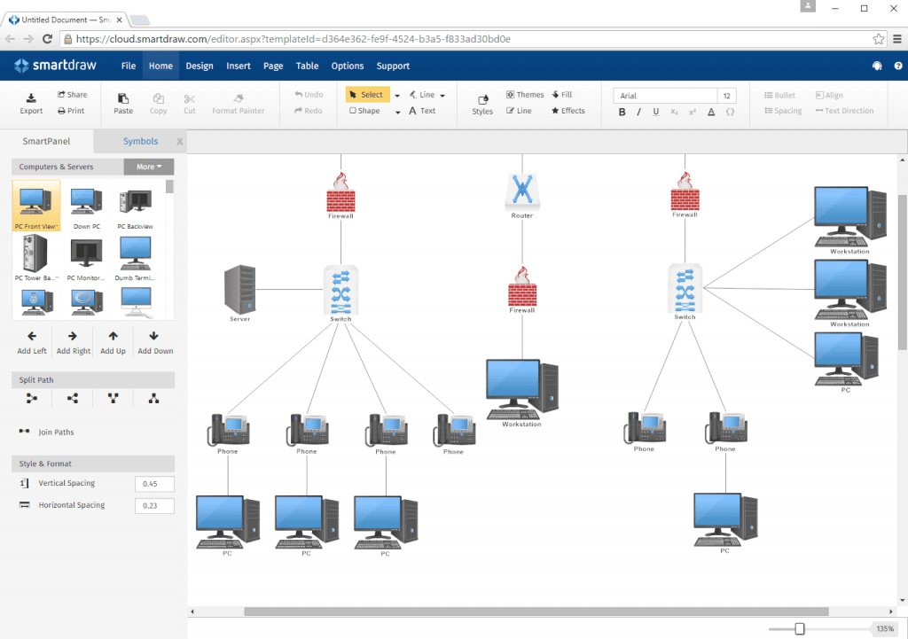Click the Effects star icon

pos(555,111)
